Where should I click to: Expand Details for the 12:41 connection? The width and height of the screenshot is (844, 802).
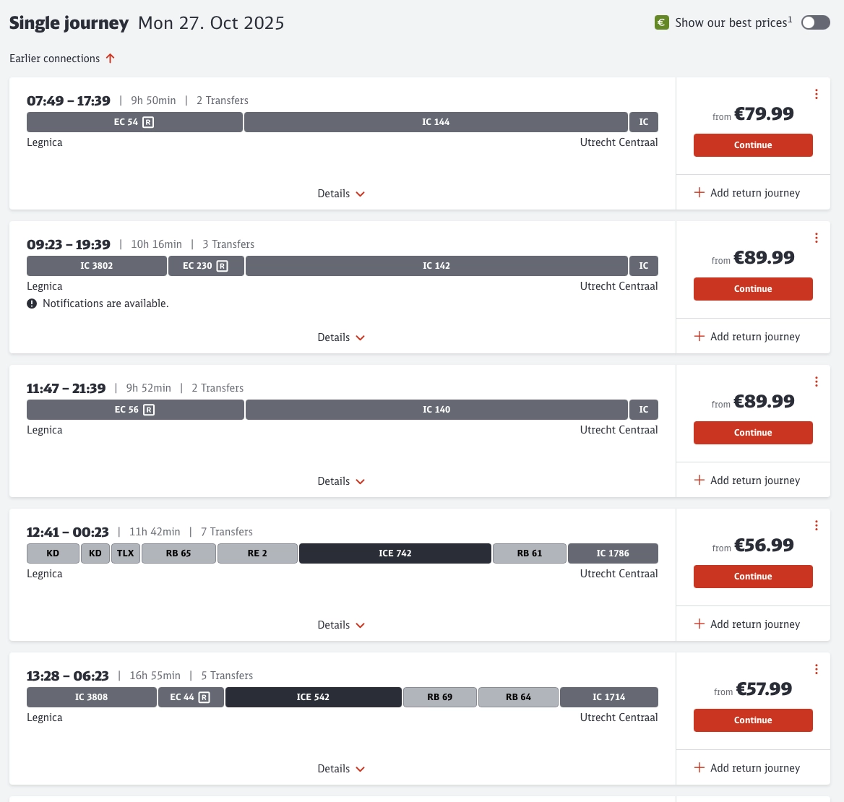341,625
